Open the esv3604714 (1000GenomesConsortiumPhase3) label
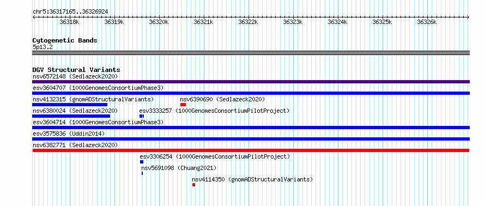 98,122
